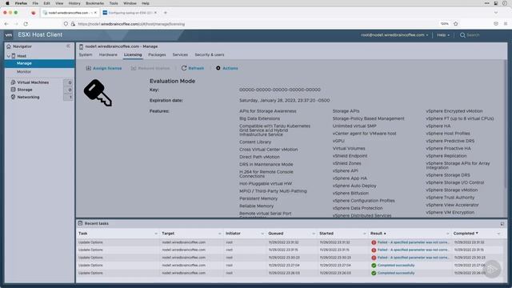Viewport: 512px width, 288px height.
Task: Collapse the Navigator panel with the arrows icon
Action: click(x=68, y=46)
